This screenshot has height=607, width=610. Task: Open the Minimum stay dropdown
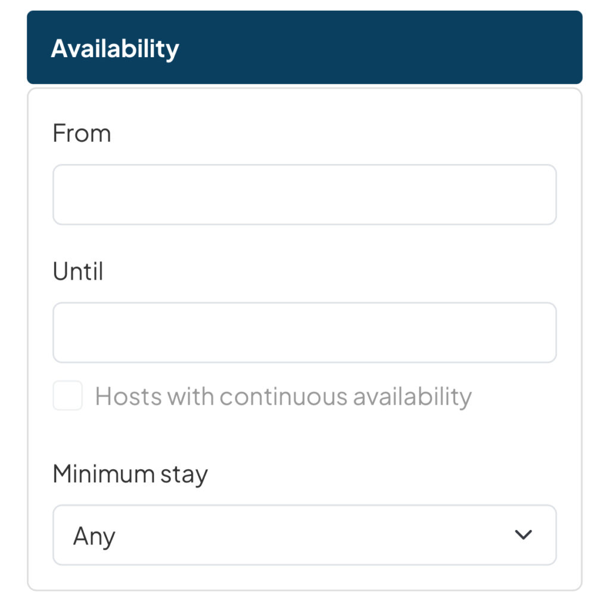tap(304, 535)
